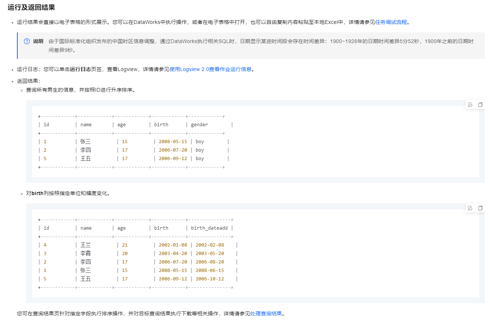Click the 2002-02-08 dateadd value

(209, 245)
